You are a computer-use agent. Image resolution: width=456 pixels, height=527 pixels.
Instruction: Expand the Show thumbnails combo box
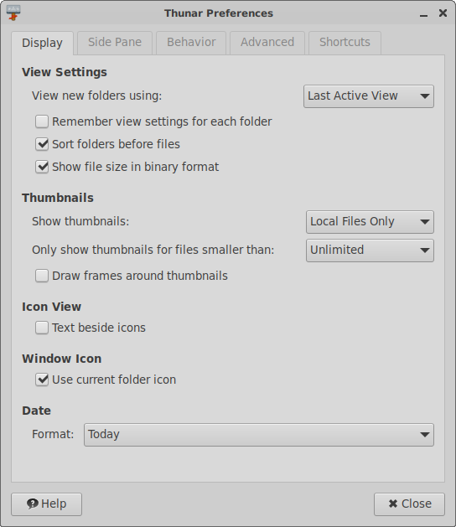[x=370, y=222]
